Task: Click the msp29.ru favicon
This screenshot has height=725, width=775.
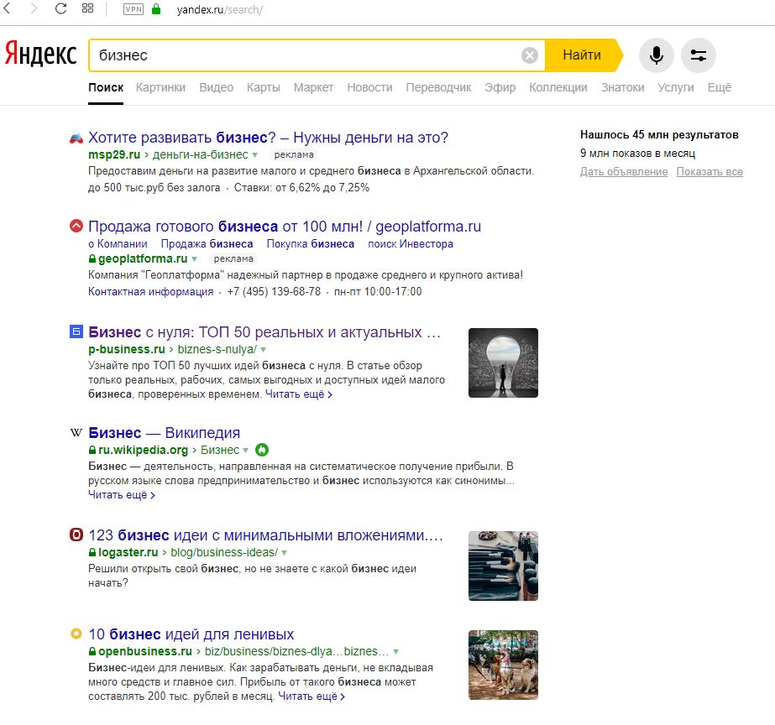Action: coord(76,138)
